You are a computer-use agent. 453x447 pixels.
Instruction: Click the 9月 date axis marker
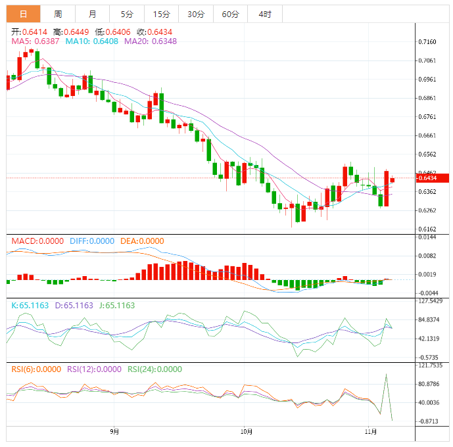(x=114, y=432)
